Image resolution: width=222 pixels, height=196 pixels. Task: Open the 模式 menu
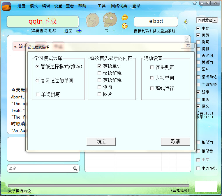point(34,6)
